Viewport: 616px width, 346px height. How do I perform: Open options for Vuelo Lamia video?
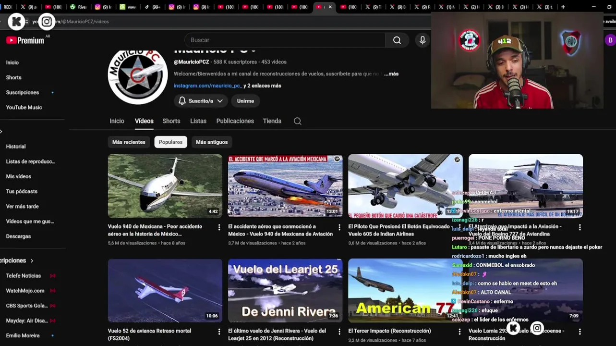tap(580, 332)
